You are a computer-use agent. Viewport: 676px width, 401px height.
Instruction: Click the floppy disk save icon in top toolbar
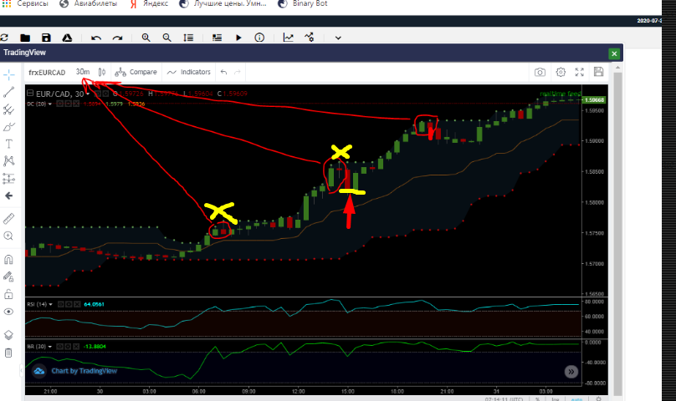pyautogui.click(x=46, y=38)
